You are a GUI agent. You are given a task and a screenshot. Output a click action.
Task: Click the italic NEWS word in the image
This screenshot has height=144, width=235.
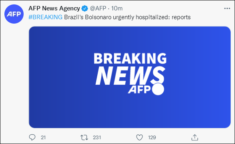131,76
